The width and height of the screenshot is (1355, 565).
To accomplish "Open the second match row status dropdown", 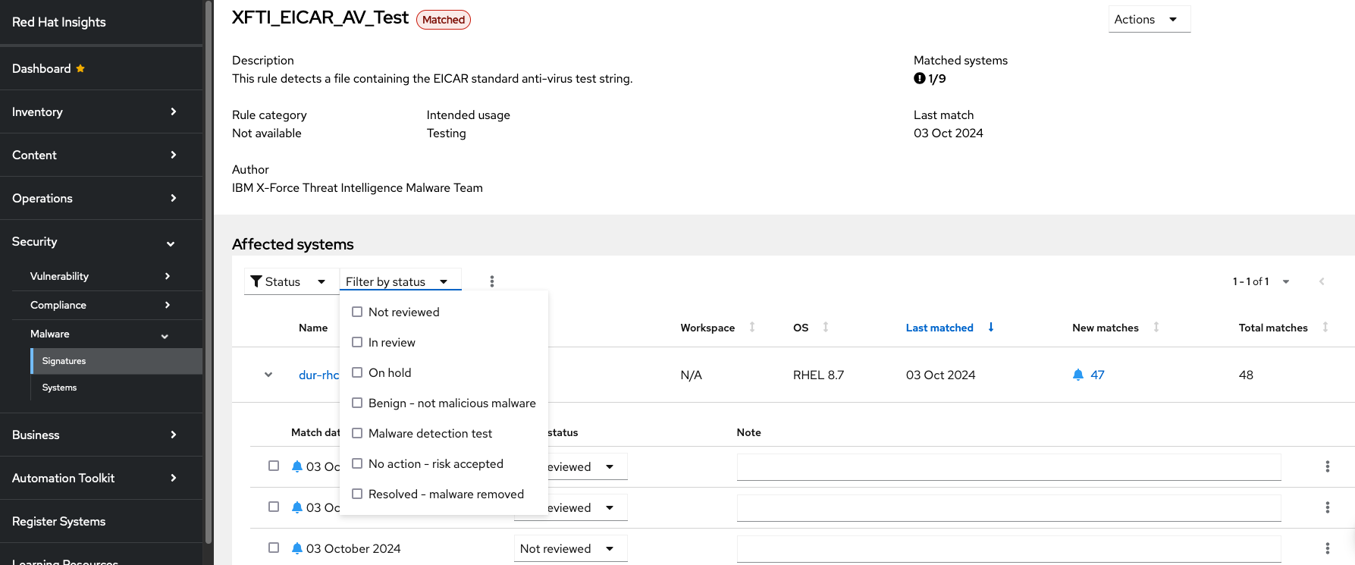I will click(588, 507).
